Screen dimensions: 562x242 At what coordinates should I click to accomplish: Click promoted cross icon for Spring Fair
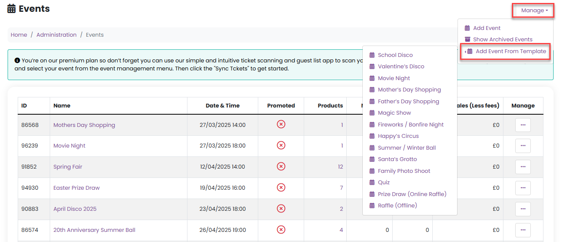click(x=281, y=167)
